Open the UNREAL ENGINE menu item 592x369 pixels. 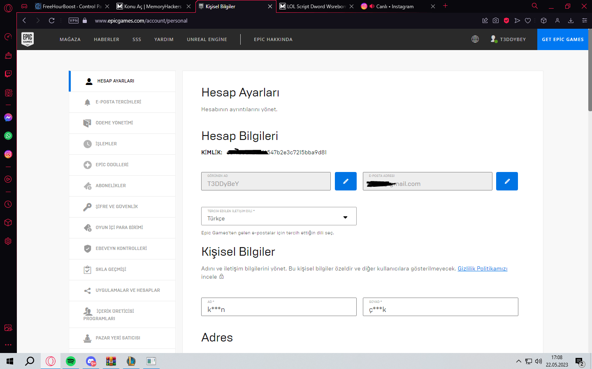point(207,39)
